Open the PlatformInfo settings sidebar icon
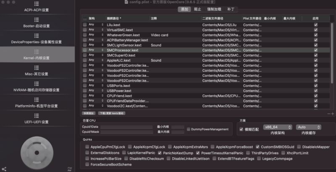Viewport: 336px width, 172px height. point(37,100)
